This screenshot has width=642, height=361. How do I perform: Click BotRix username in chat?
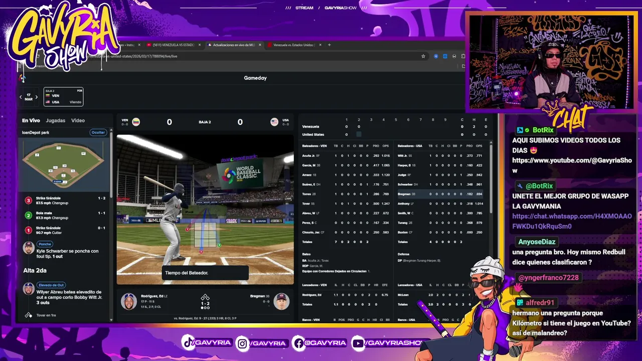click(x=543, y=130)
